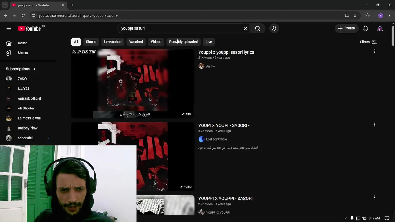Click the Anime channel avatar

pos(201,66)
